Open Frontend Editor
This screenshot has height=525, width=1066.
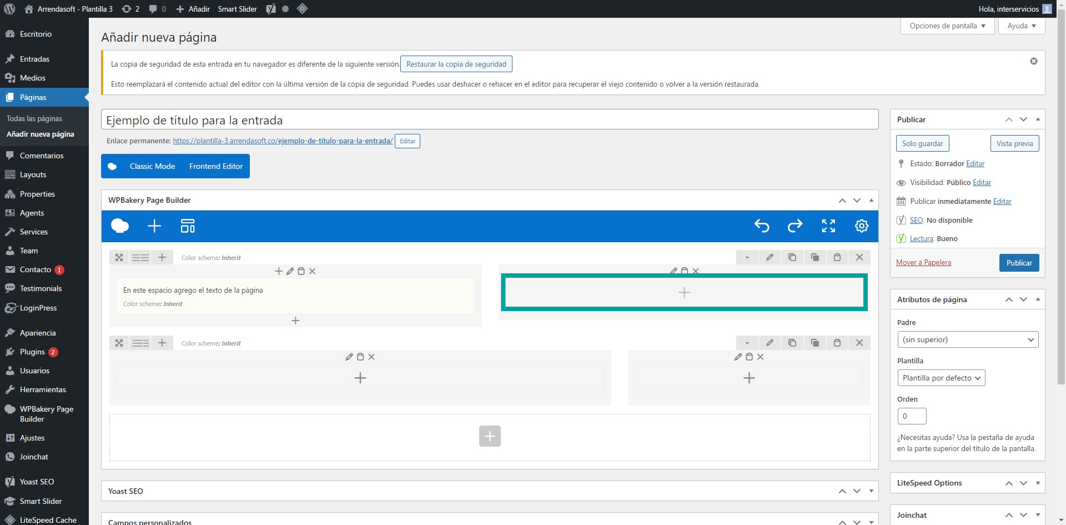tap(216, 166)
